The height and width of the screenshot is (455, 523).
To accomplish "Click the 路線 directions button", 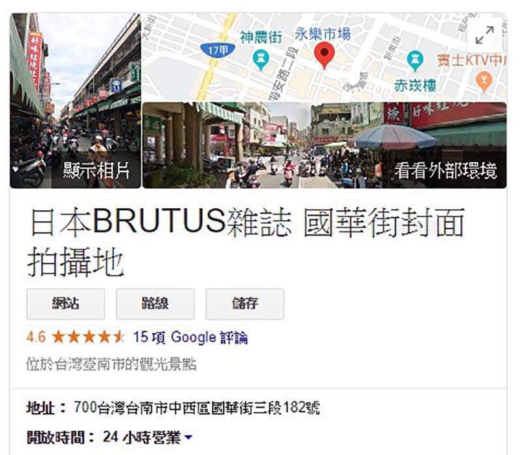I will pos(155,304).
